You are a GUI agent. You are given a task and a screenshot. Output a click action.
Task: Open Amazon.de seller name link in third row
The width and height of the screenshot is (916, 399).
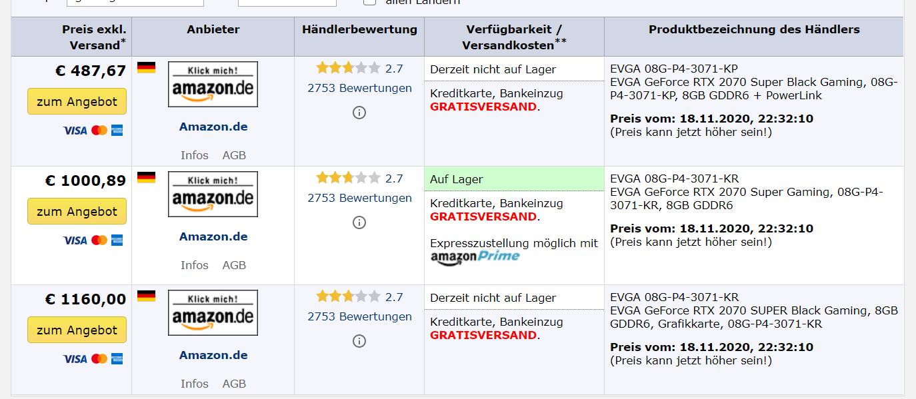[213, 355]
